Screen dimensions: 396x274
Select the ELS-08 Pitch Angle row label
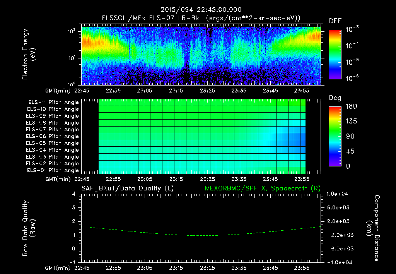point(52,123)
